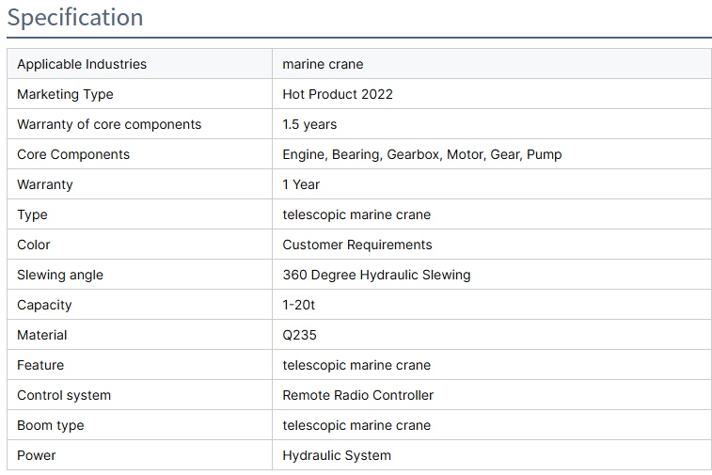Viewport: 712px width, 475px height.
Task: Select the Slewing angle label
Action: point(60,275)
